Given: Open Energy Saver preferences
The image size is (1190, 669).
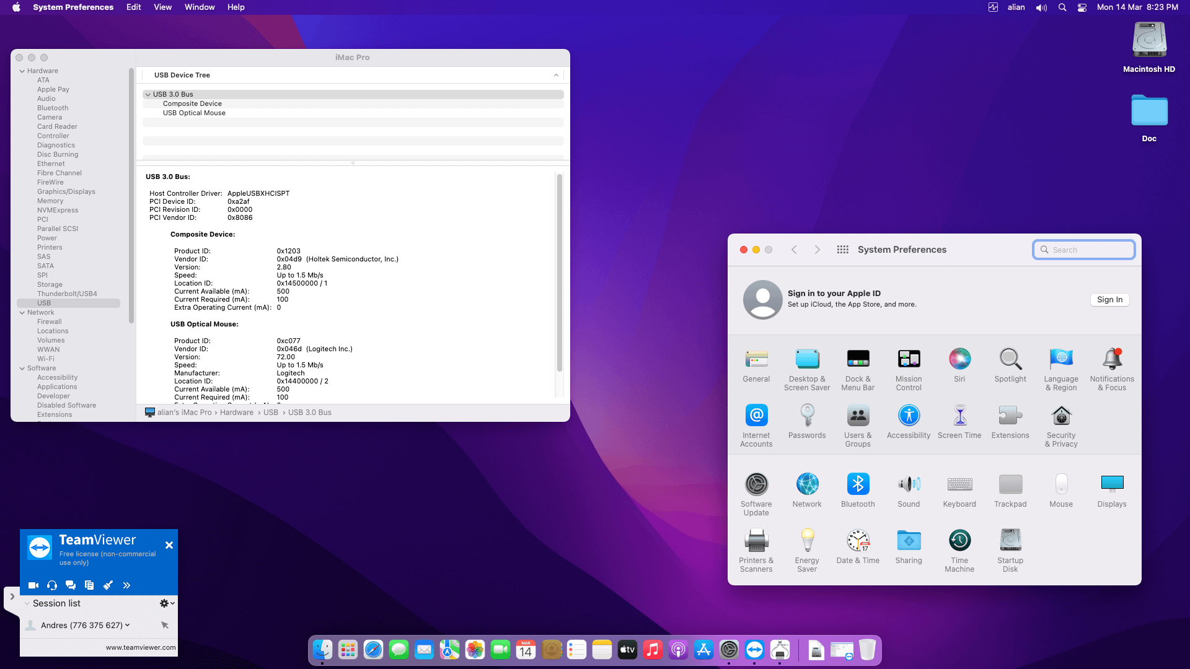Looking at the screenshot, I should [x=807, y=551].
